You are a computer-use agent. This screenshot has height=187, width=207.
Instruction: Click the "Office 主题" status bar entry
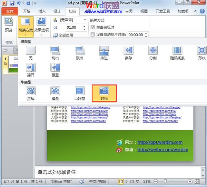61,181
